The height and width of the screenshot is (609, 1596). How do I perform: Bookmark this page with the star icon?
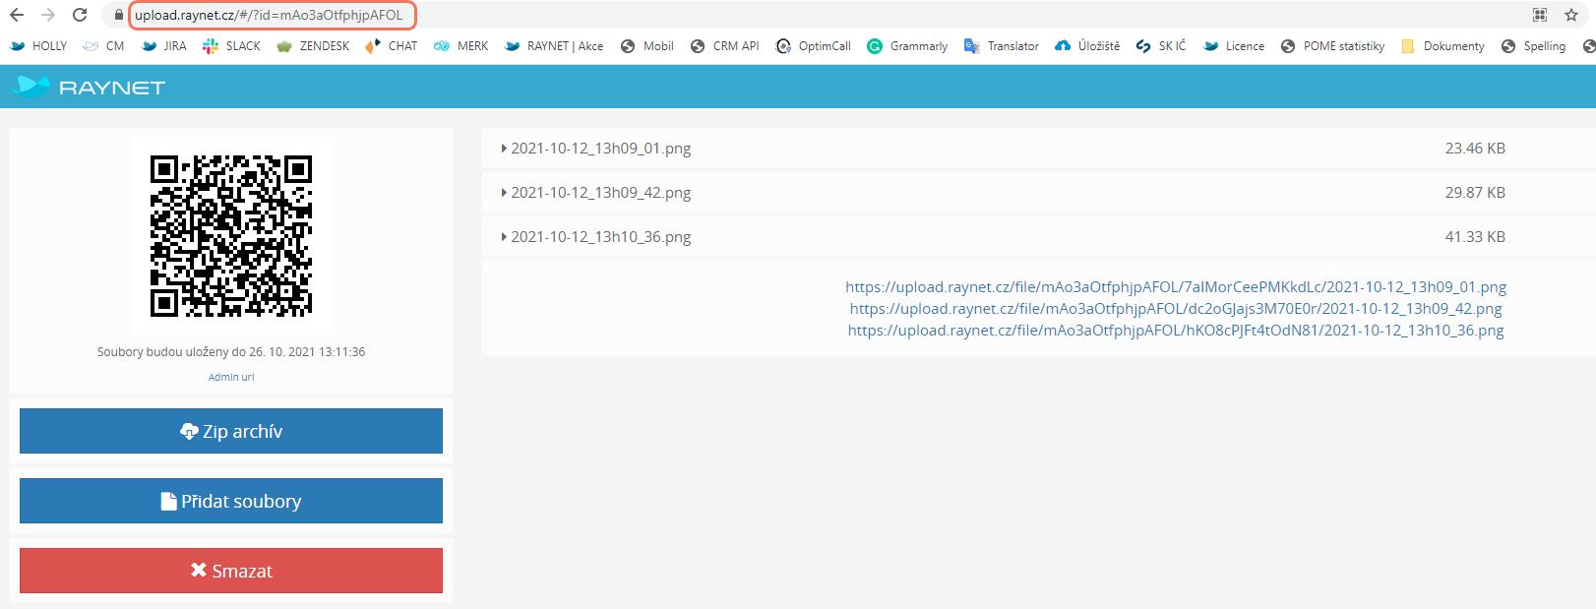[x=1571, y=15]
